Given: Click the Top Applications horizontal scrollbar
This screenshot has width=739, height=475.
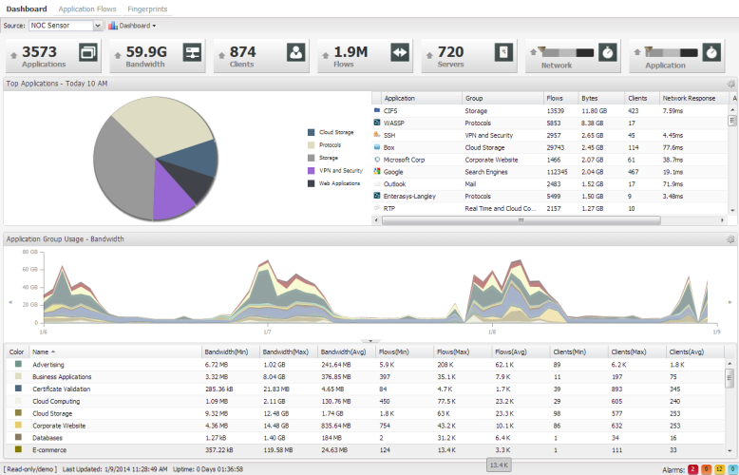Looking at the screenshot, I should point(521,220).
